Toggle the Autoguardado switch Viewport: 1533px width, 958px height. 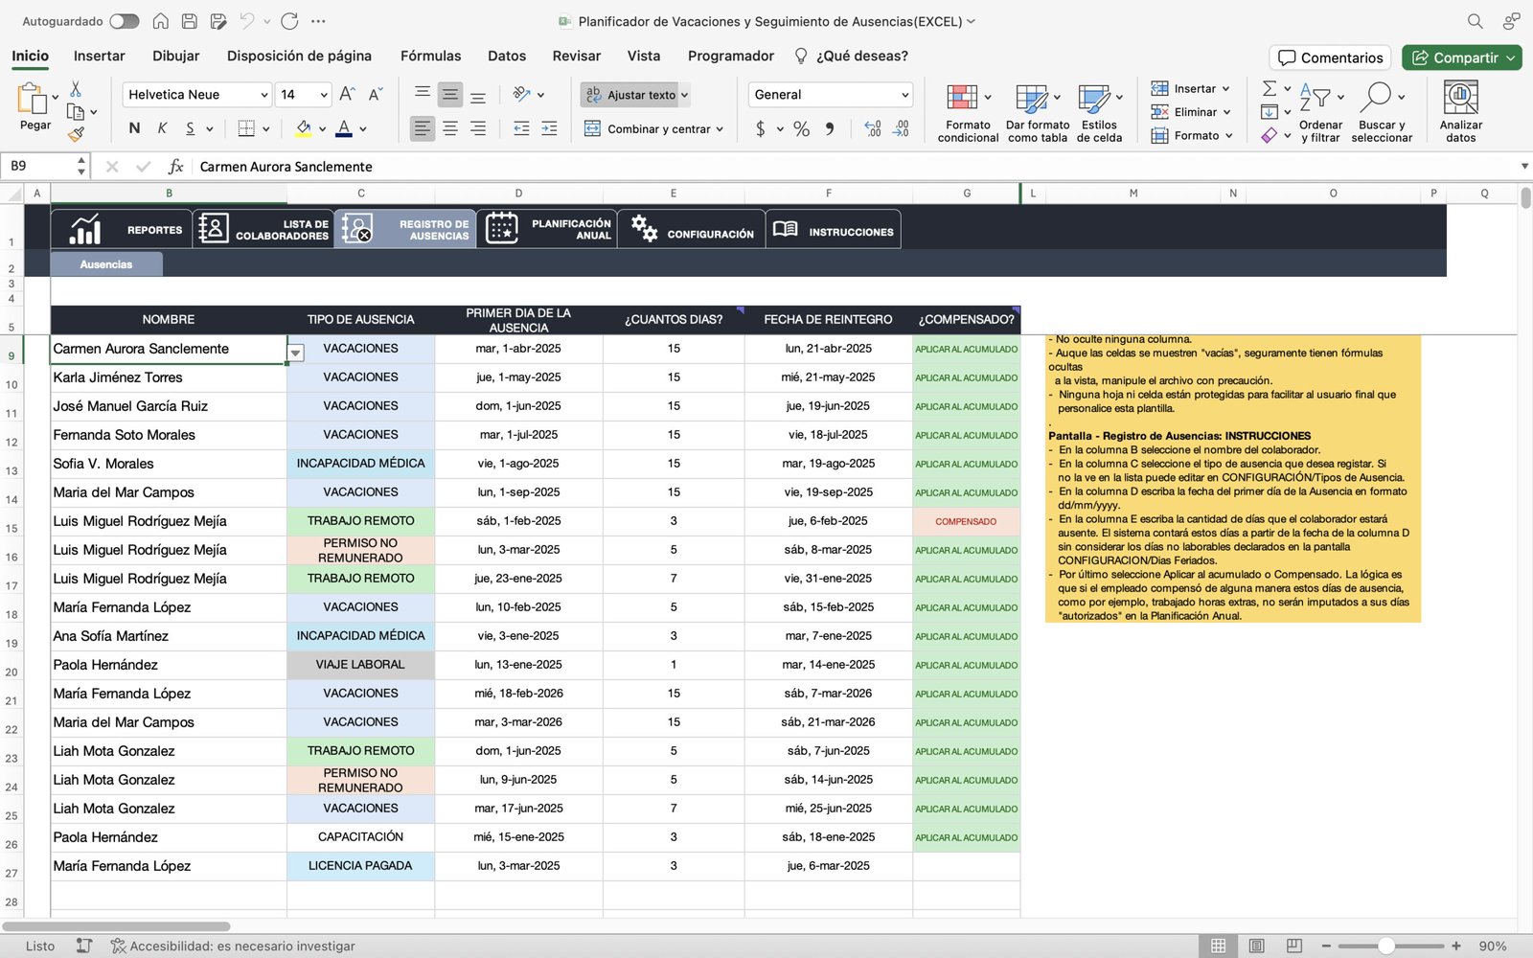tap(124, 21)
